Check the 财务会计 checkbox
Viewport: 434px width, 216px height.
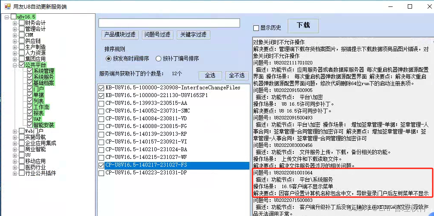pos(22,23)
